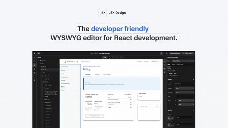Open the panel layout icon in the left rail
Viewport: 228px width, 128px height.
(x=35, y=62)
